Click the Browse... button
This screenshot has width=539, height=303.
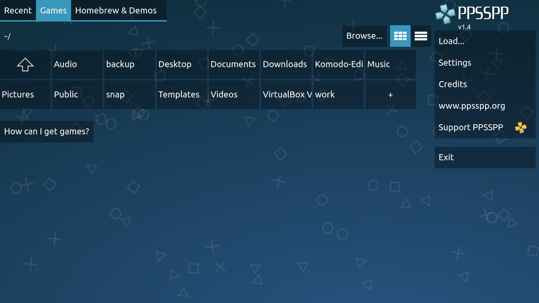click(364, 36)
